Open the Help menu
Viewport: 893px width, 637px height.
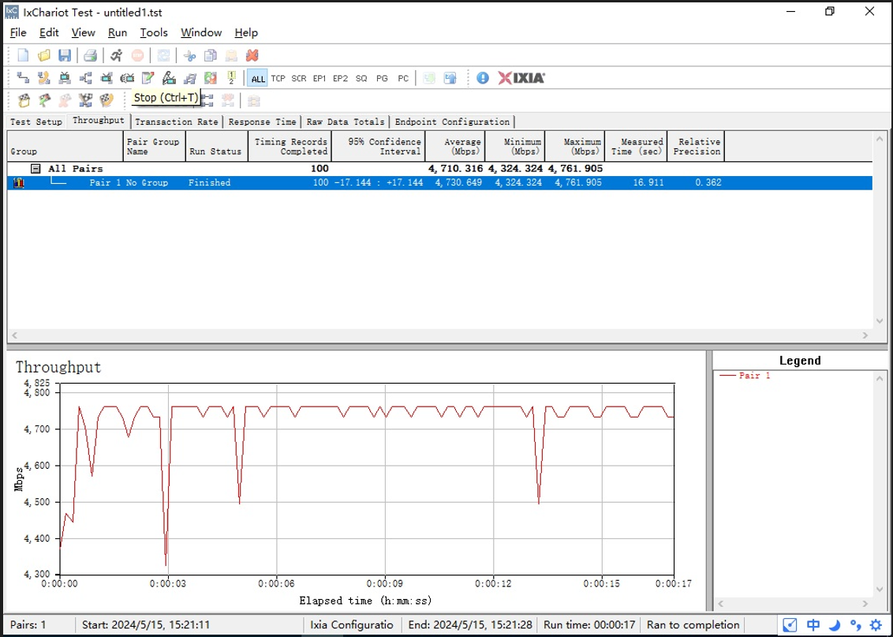tap(246, 32)
